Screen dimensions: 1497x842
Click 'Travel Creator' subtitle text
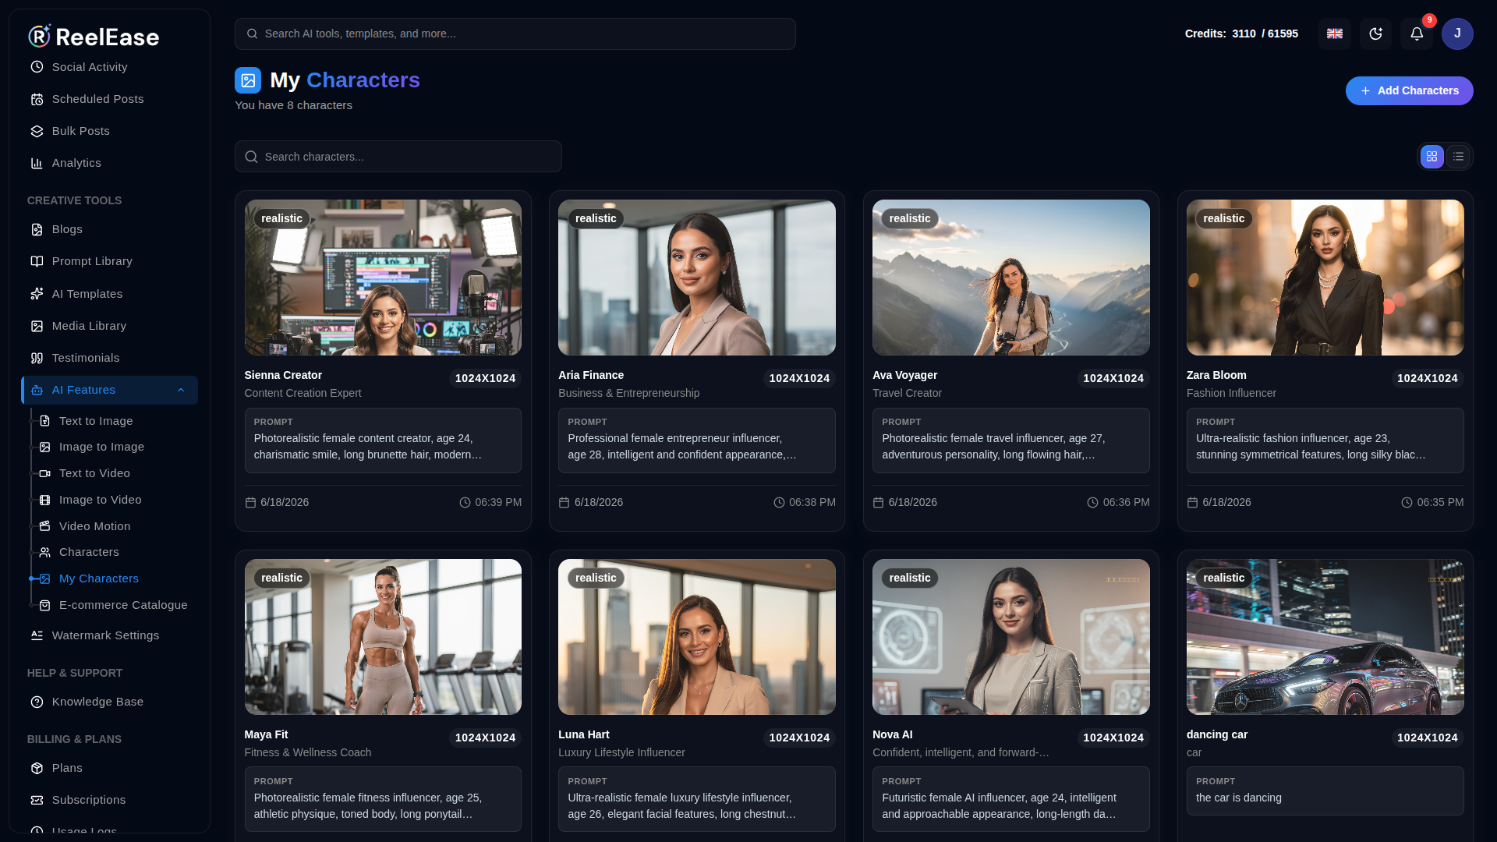point(907,393)
